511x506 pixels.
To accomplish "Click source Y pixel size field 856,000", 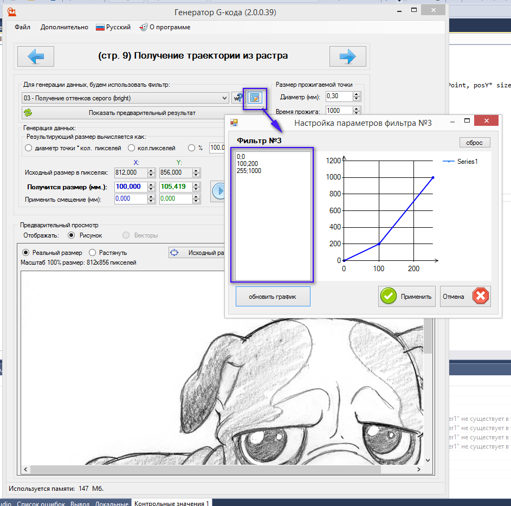I will click(176, 172).
